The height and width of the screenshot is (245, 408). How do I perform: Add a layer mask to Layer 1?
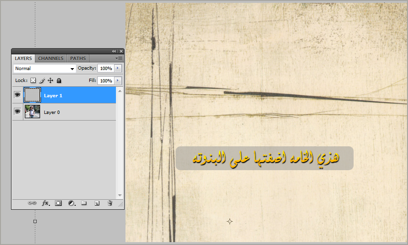click(x=58, y=203)
